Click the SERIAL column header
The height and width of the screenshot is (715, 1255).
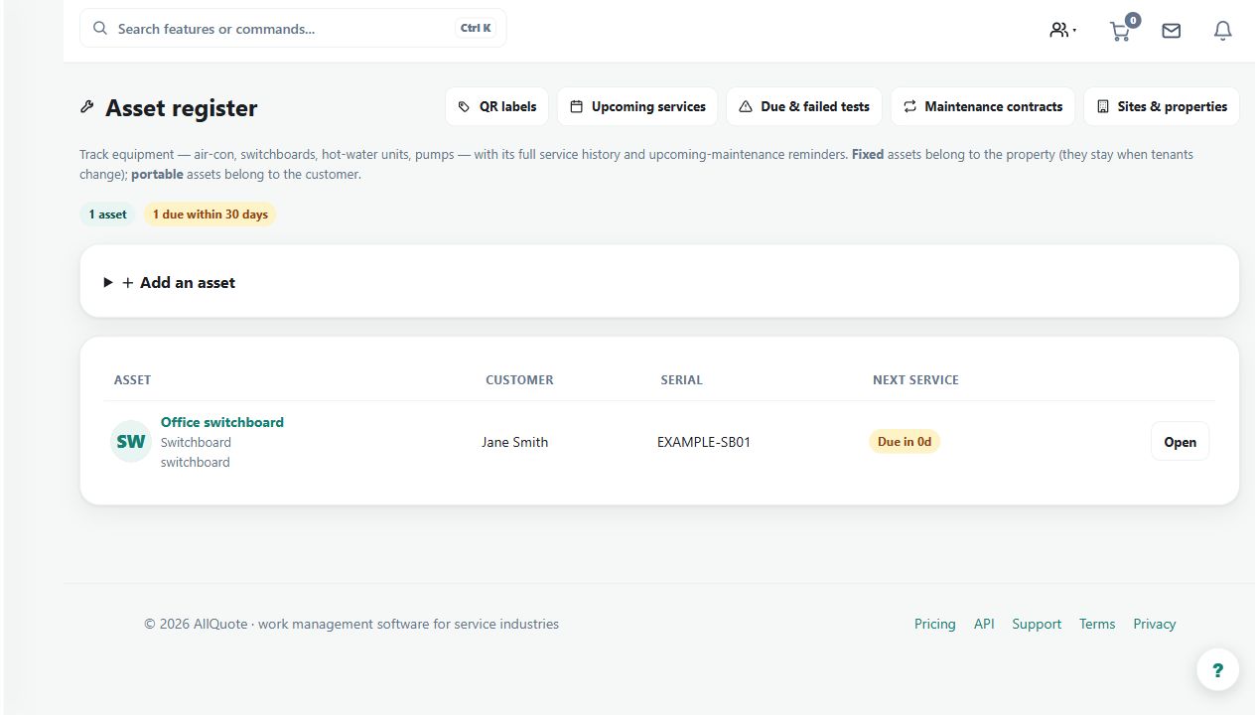click(681, 380)
